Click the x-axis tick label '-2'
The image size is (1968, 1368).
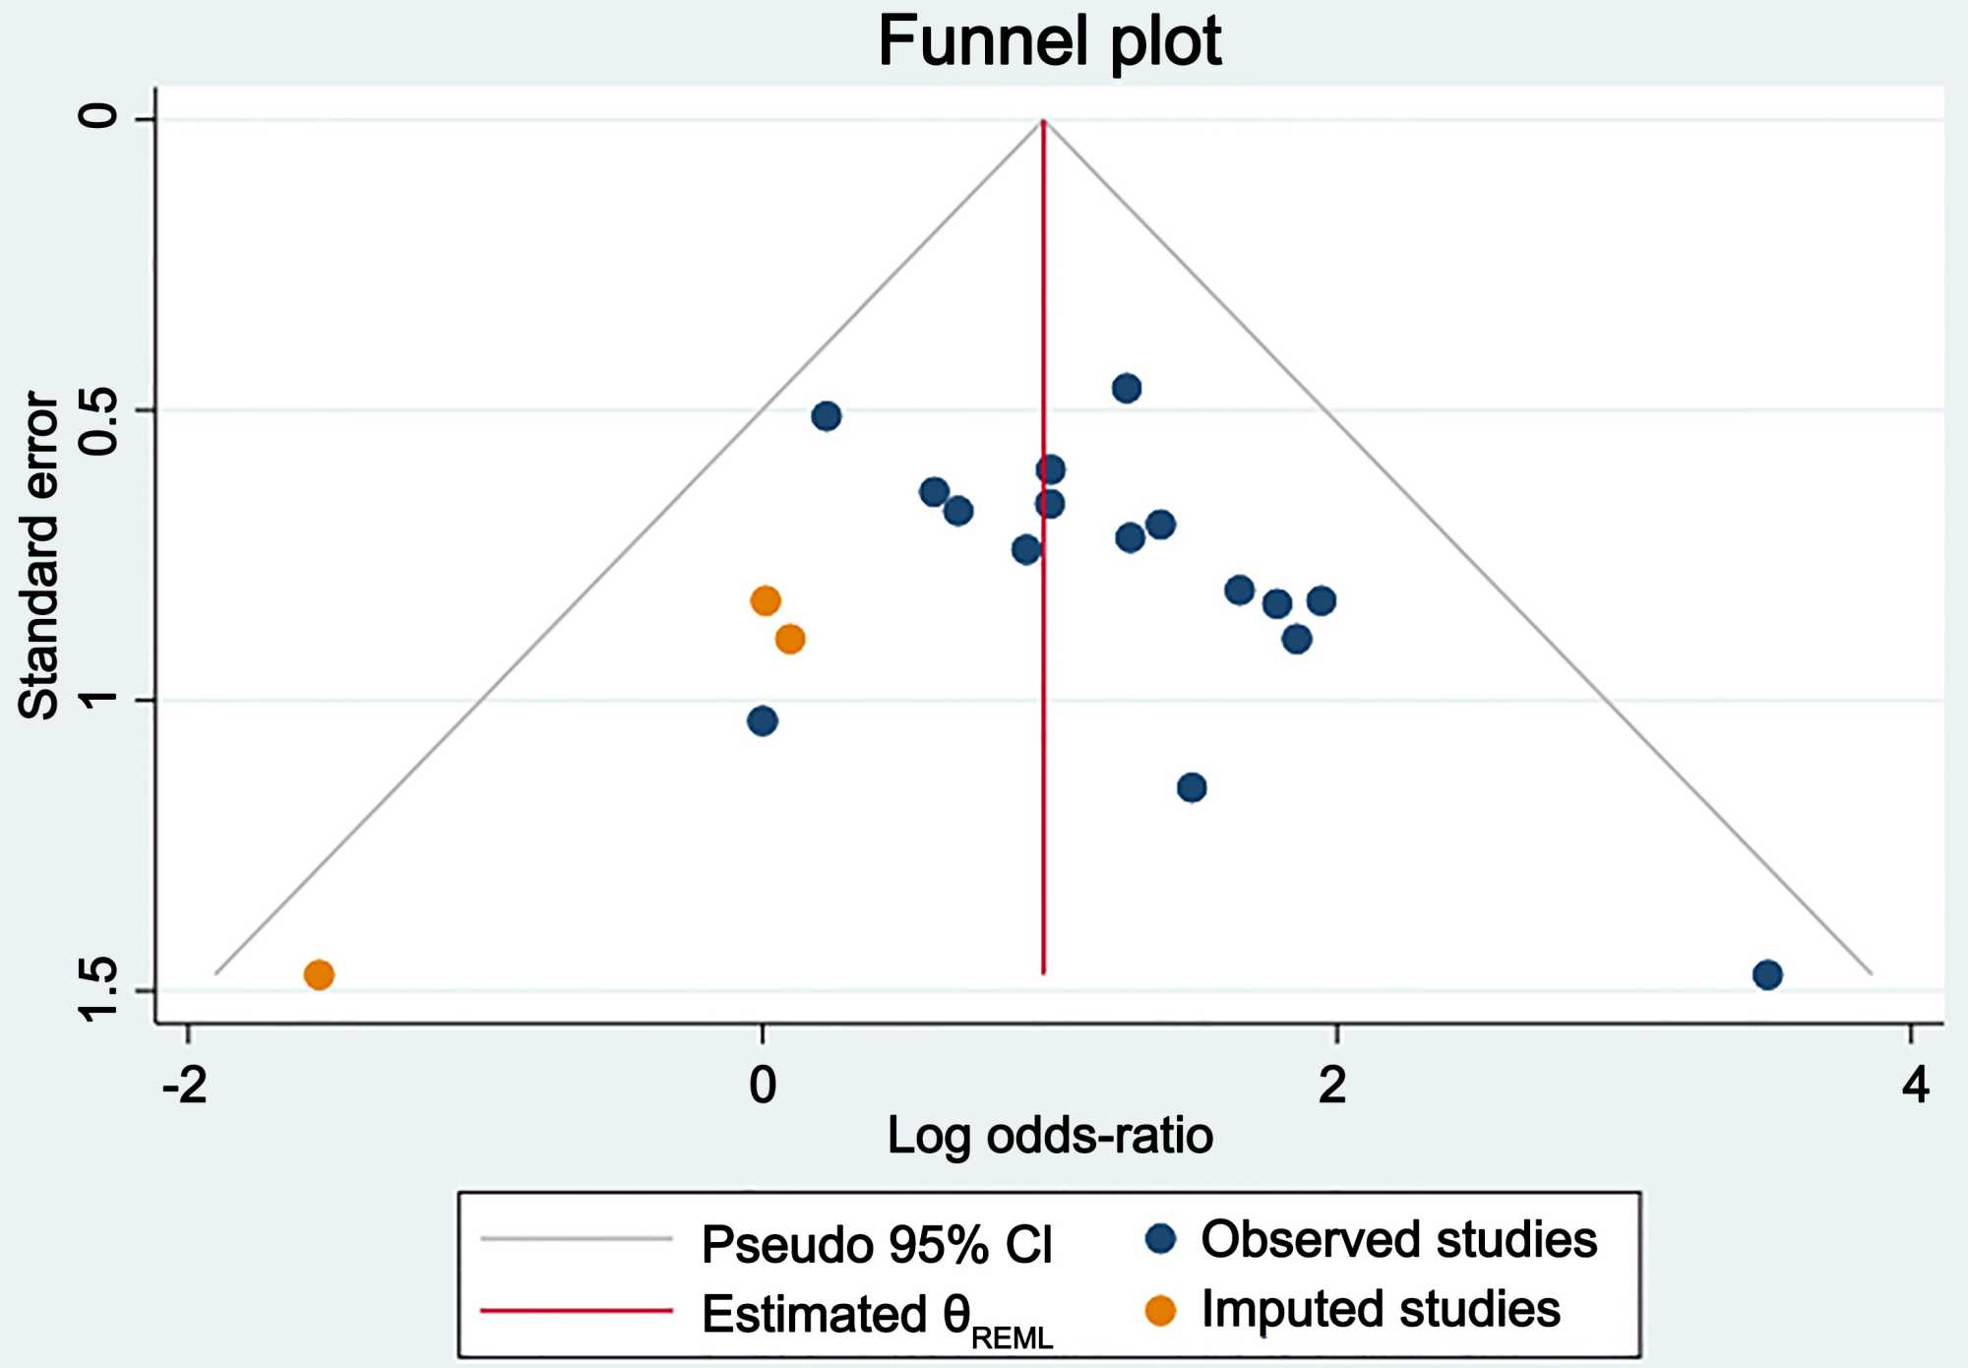coord(185,1085)
